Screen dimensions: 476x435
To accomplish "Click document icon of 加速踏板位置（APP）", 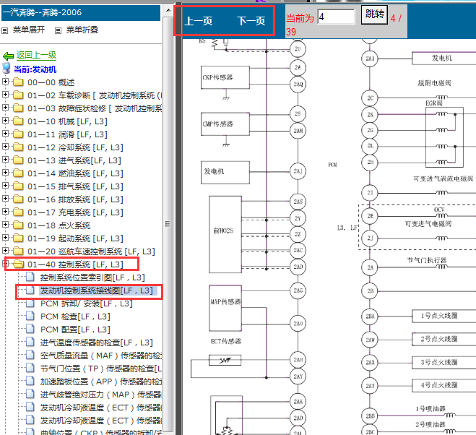I will click(30, 382).
